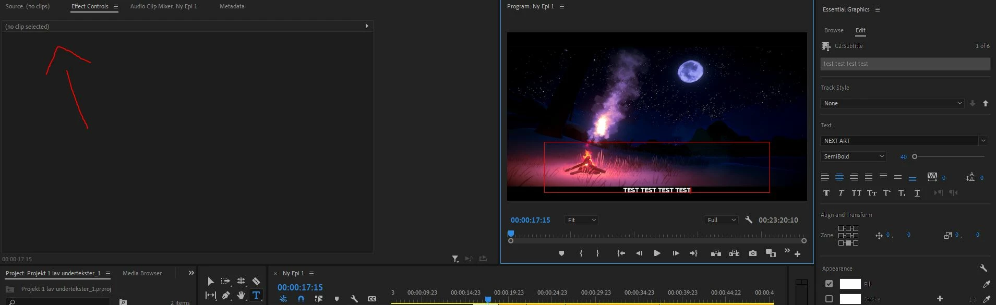Toggle Faux Bold text style
The width and height of the screenshot is (996, 305).
click(x=826, y=193)
